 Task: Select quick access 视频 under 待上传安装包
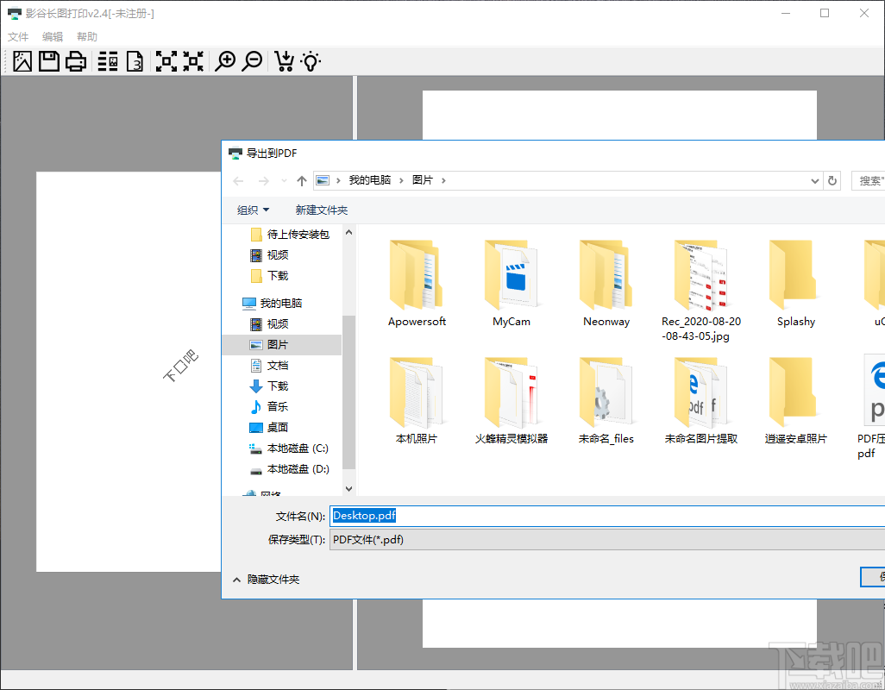pyautogui.click(x=270, y=255)
